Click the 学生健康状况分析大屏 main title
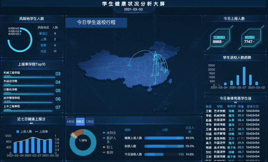Screen dimensions: 268x162 (134, 4)
